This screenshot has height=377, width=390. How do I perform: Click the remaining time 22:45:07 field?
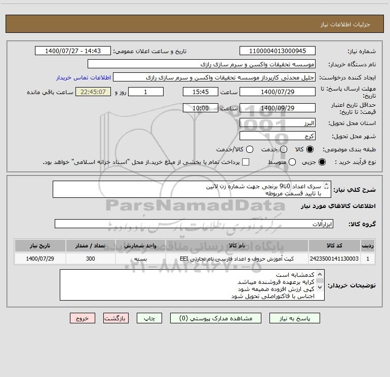point(93,92)
